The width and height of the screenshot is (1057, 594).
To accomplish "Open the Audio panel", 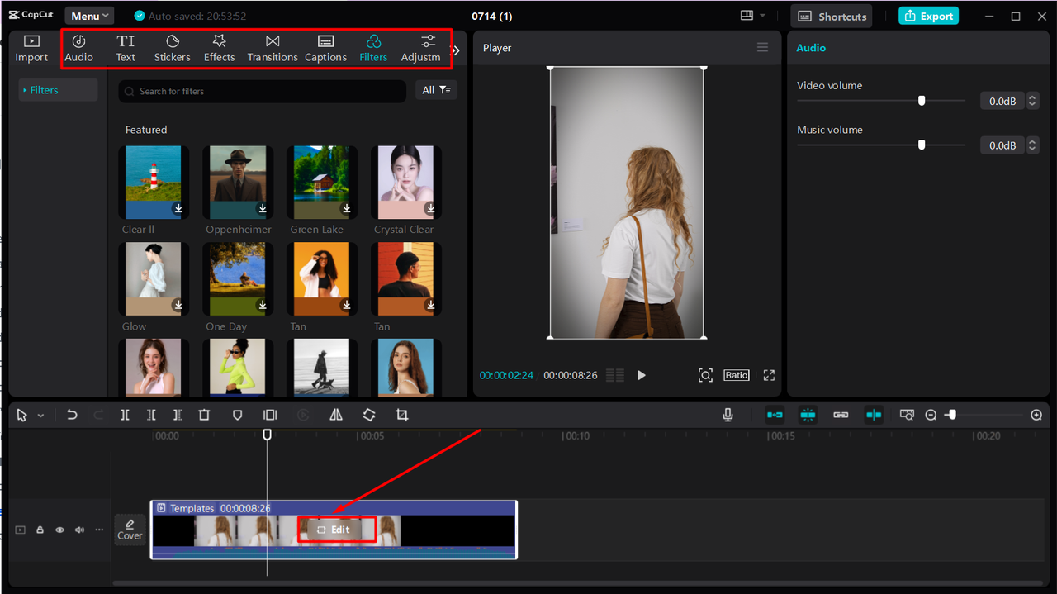I will coord(79,48).
